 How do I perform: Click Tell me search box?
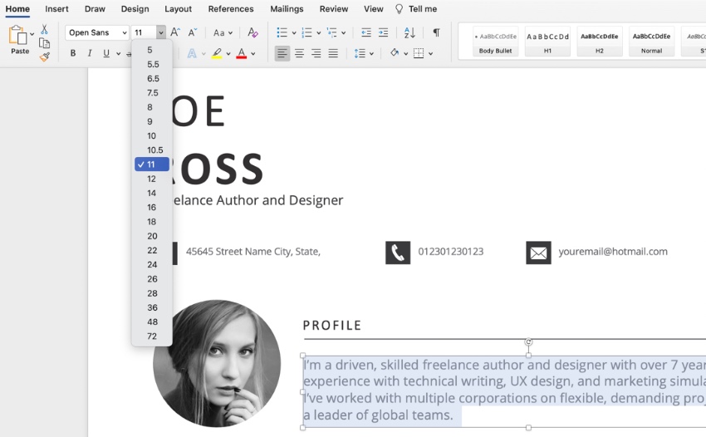click(x=416, y=9)
